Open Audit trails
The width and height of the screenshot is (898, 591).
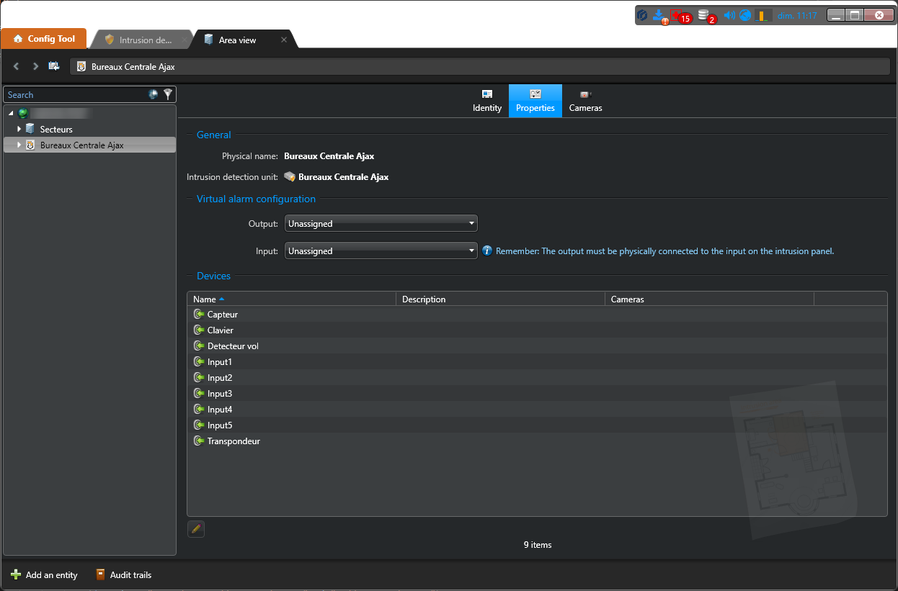(x=123, y=575)
